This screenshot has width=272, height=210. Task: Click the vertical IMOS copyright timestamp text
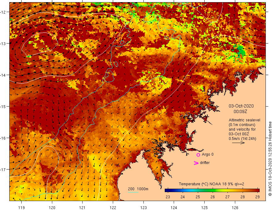tap(270, 159)
